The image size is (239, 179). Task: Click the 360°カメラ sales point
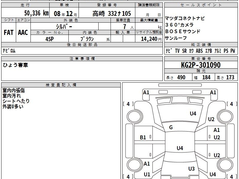pos(179,25)
